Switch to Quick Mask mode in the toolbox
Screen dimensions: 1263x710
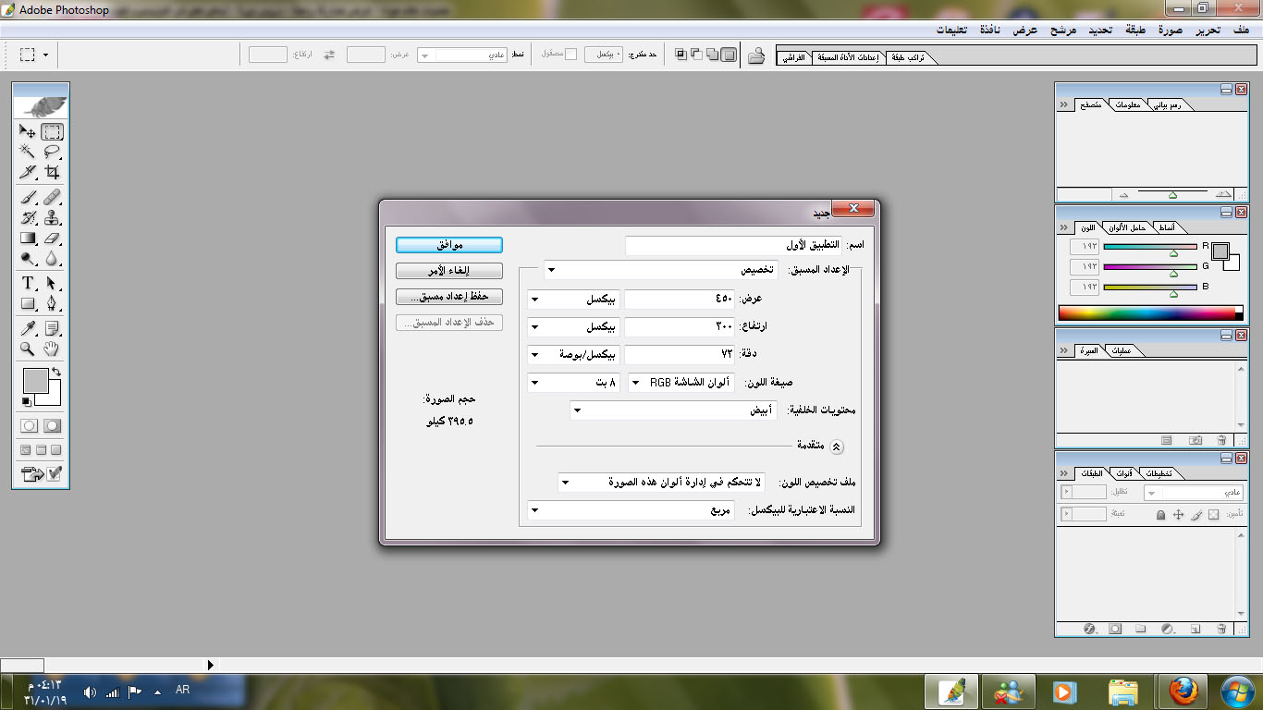click(53, 426)
